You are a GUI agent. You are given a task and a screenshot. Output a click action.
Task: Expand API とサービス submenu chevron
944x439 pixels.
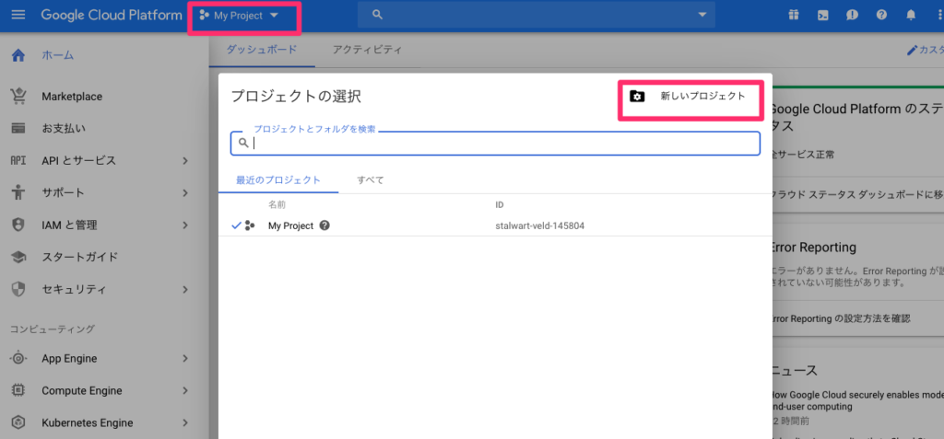click(x=185, y=160)
